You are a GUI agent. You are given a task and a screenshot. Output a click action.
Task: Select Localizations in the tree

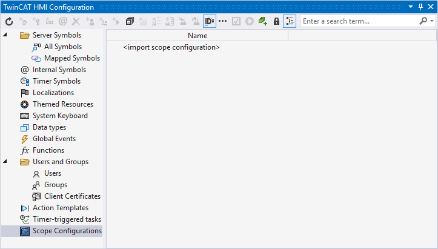click(x=53, y=93)
